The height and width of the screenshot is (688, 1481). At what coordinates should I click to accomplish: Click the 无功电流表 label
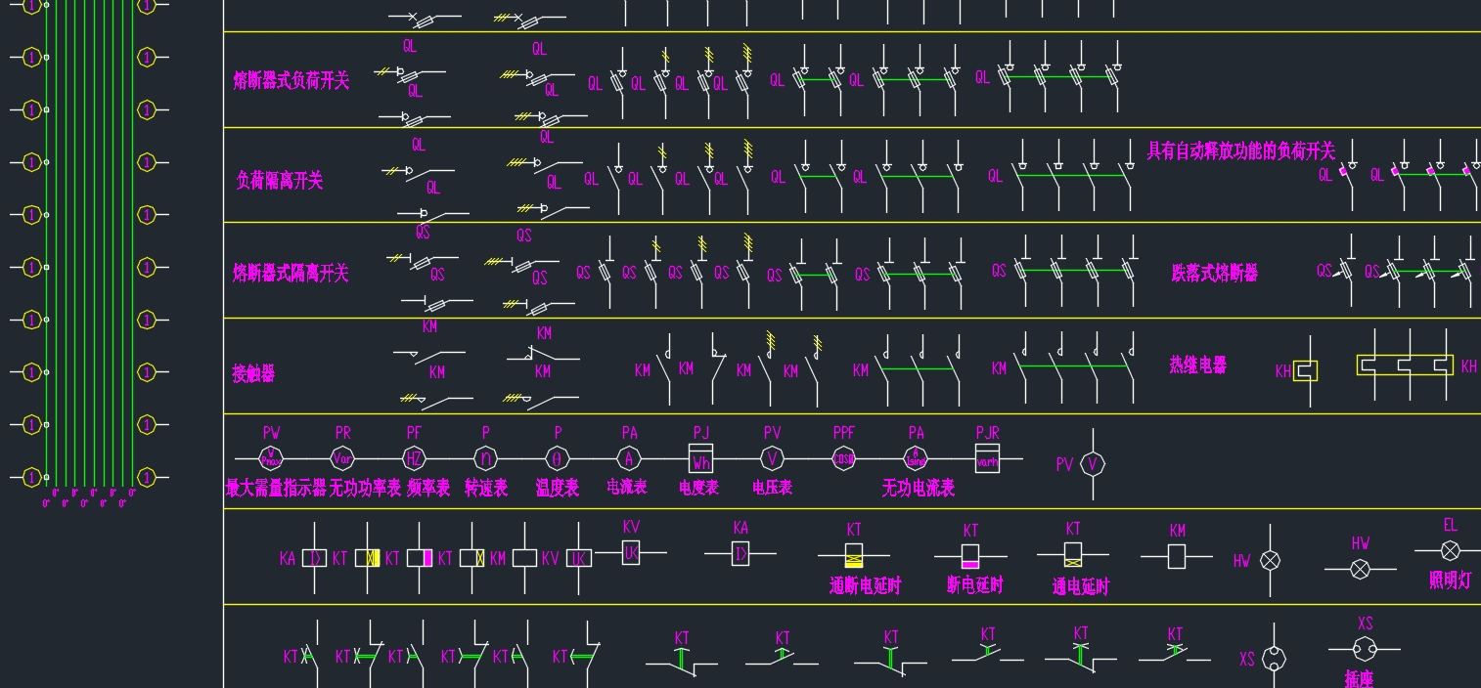point(919,488)
